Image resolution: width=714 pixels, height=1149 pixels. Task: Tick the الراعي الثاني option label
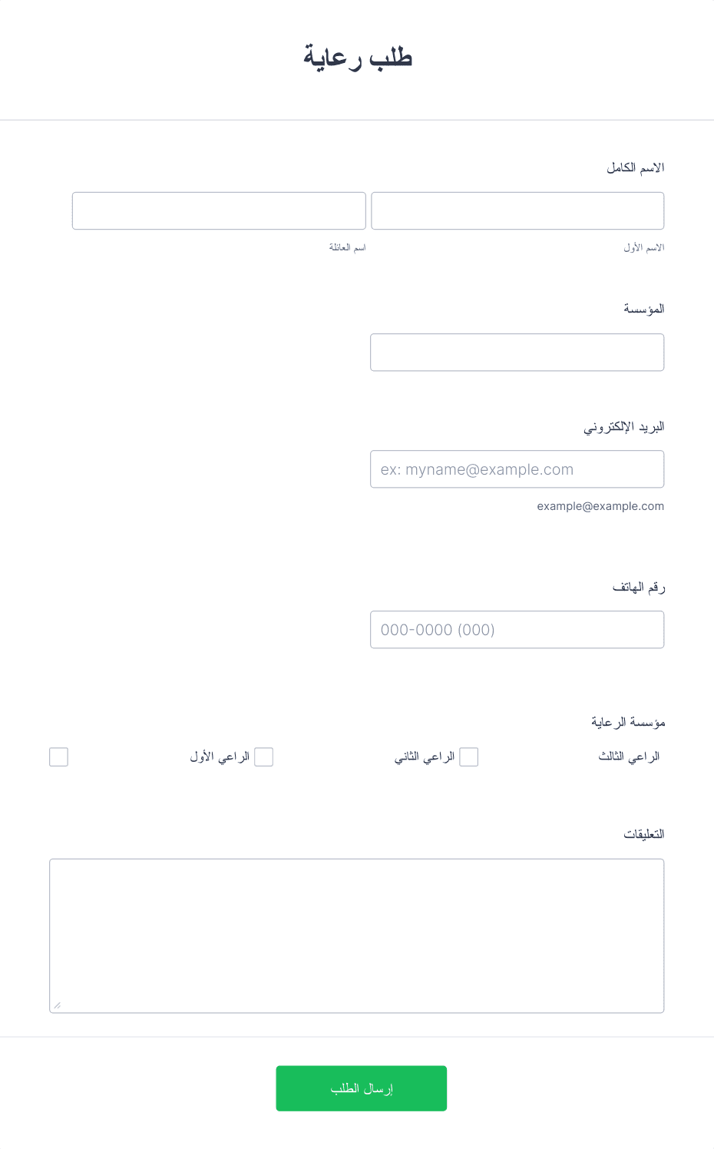(425, 757)
